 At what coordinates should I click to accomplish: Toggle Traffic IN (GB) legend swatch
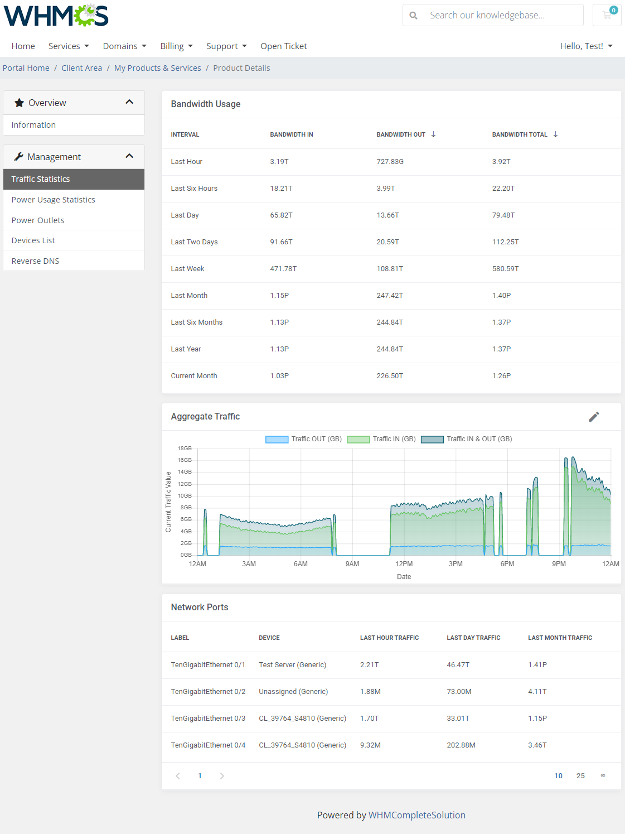(x=358, y=440)
